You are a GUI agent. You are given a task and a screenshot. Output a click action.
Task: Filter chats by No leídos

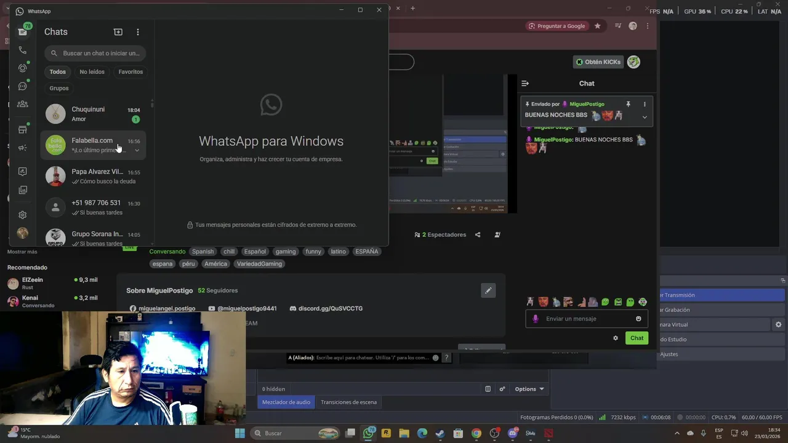(92, 72)
